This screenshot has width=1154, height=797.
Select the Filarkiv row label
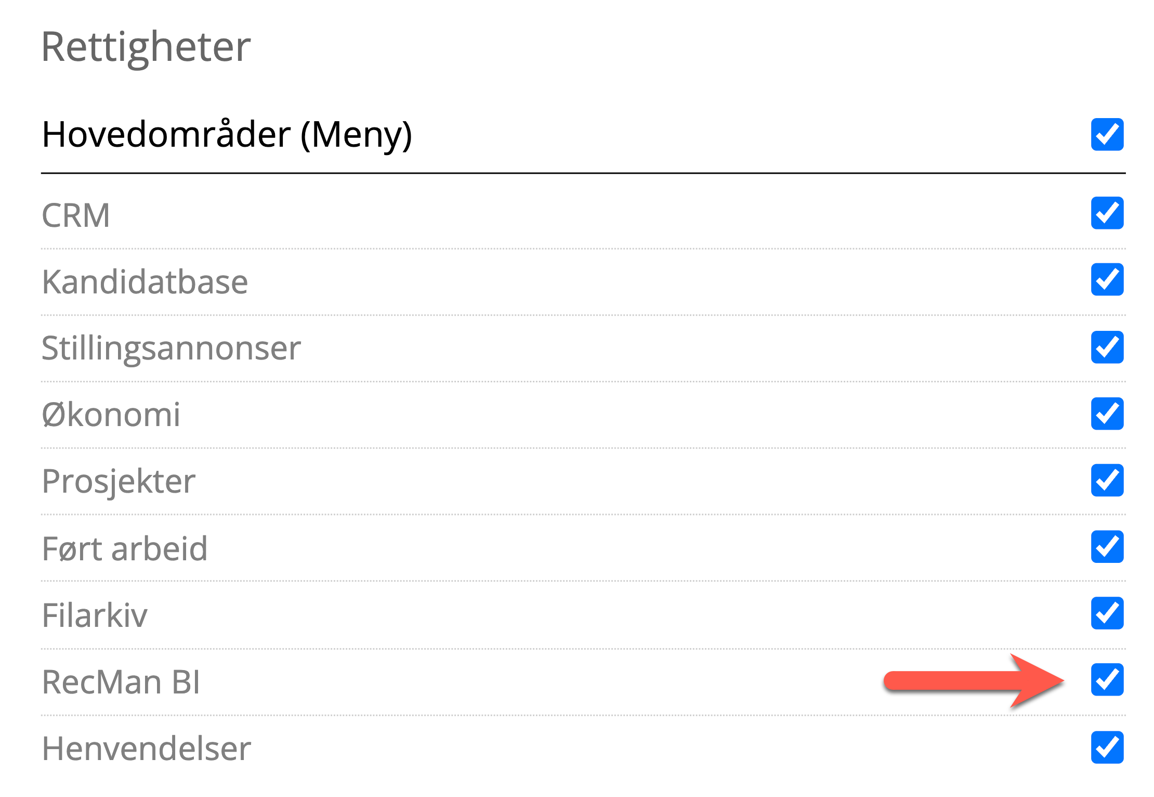click(95, 615)
